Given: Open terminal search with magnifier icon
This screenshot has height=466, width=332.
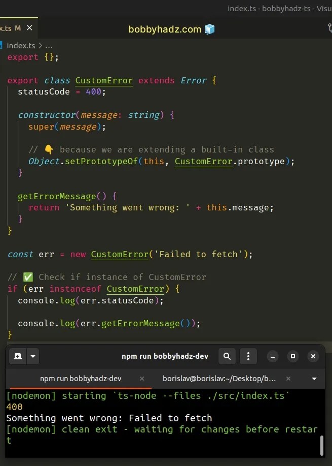Looking at the screenshot, I should point(227,356).
